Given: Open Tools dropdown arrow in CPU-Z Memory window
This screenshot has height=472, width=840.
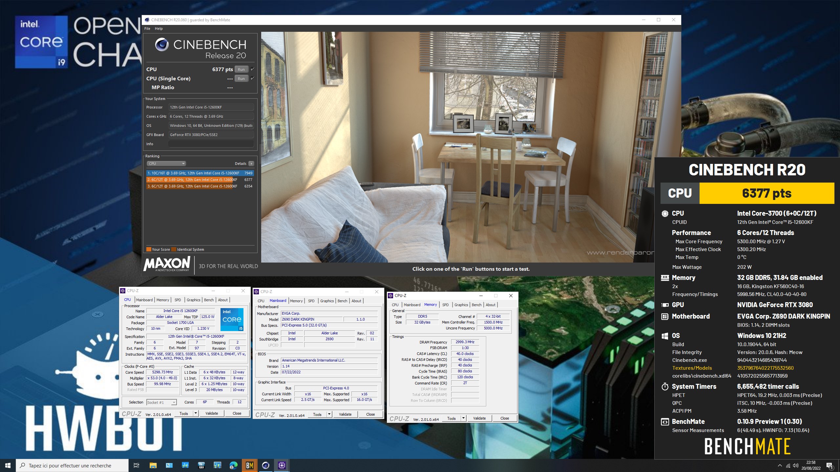Looking at the screenshot, I should 463,418.
